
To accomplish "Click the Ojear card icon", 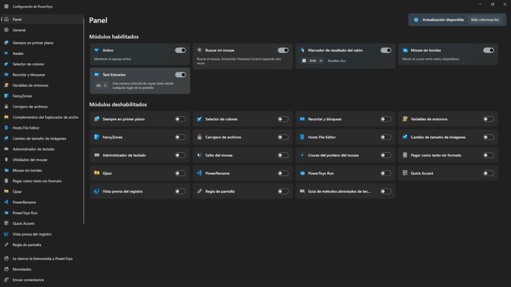I will pyautogui.click(x=96, y=173).
